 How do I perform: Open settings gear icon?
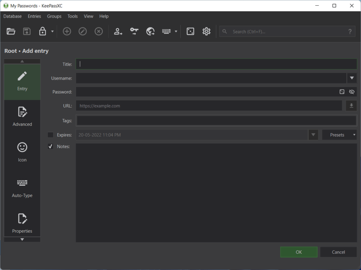tap(206, 31)
